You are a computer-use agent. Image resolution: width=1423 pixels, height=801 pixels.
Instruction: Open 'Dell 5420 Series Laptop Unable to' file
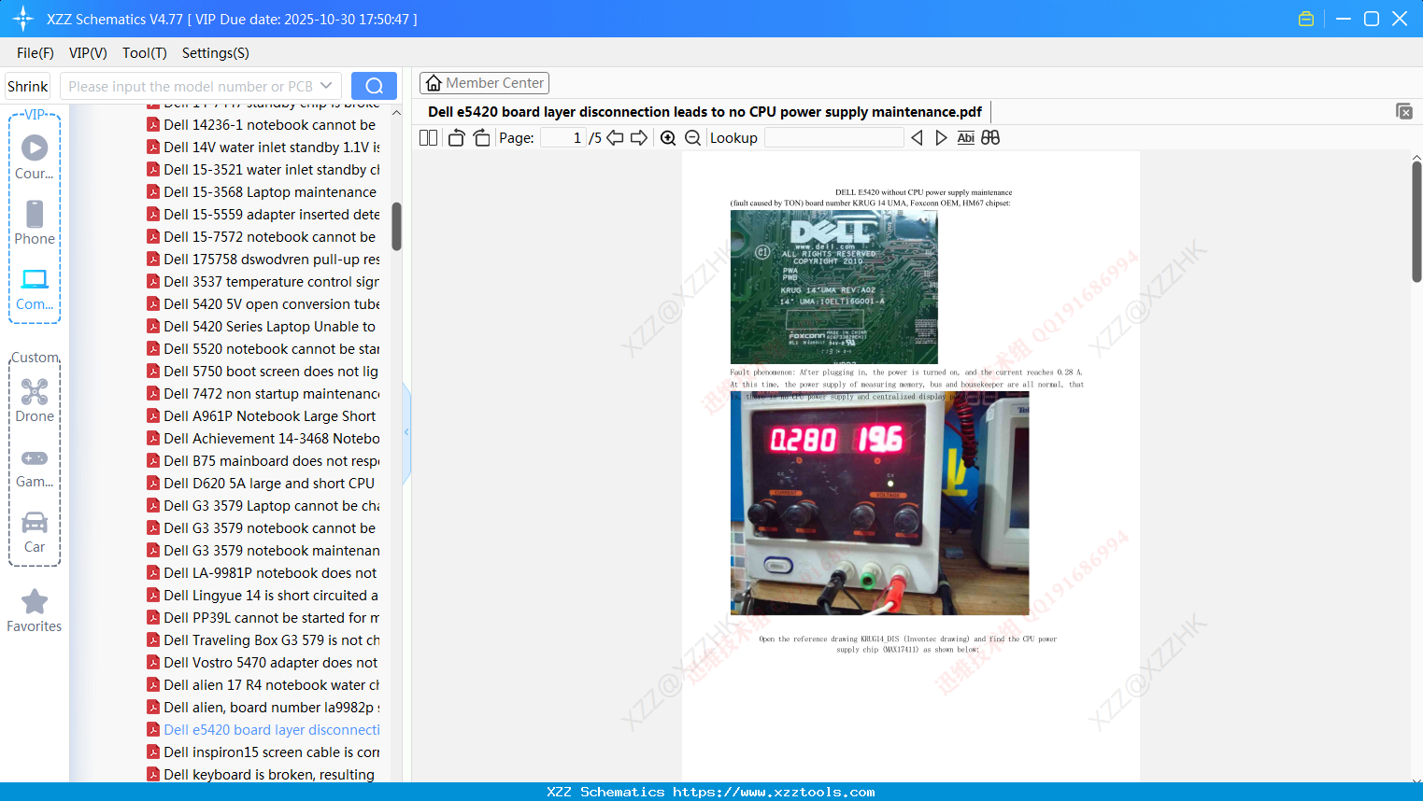(x=263, y=327)
